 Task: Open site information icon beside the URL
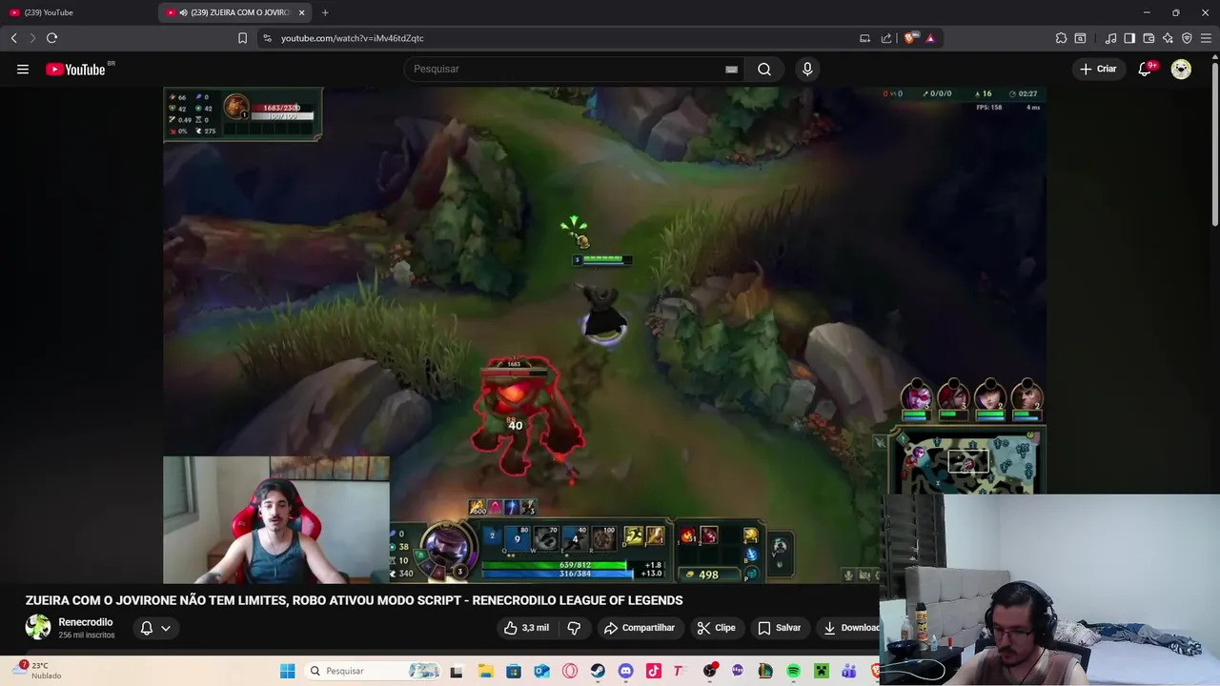267,38
